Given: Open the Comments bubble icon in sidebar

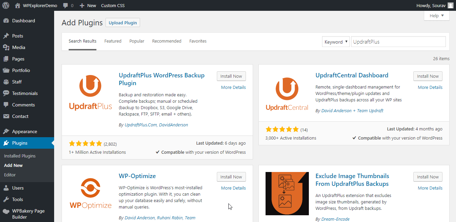Looking at the screenshot, I should coord(7,105).
